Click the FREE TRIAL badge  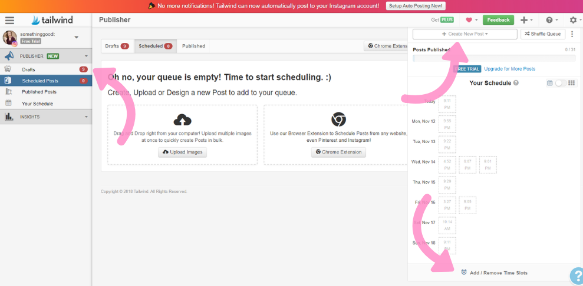pyautogui.click(x=467, y=69)
